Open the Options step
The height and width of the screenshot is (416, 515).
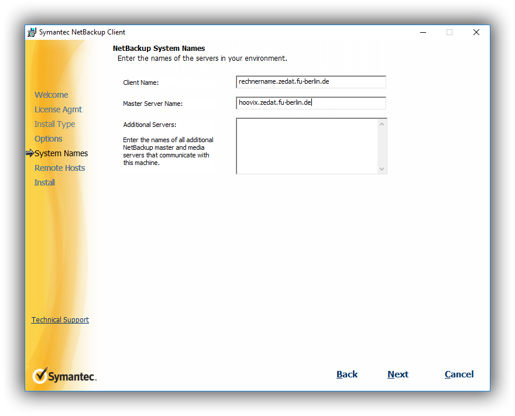pos(48,139)
